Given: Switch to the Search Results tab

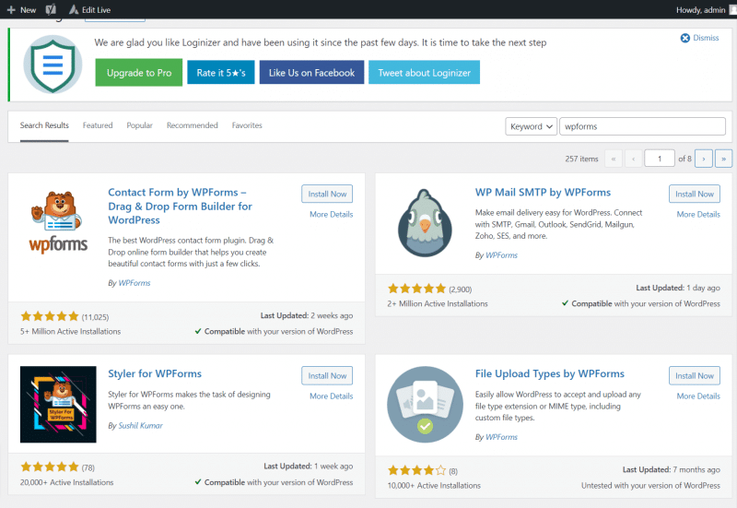Looking at the screenshot, I should pos(44,125).
